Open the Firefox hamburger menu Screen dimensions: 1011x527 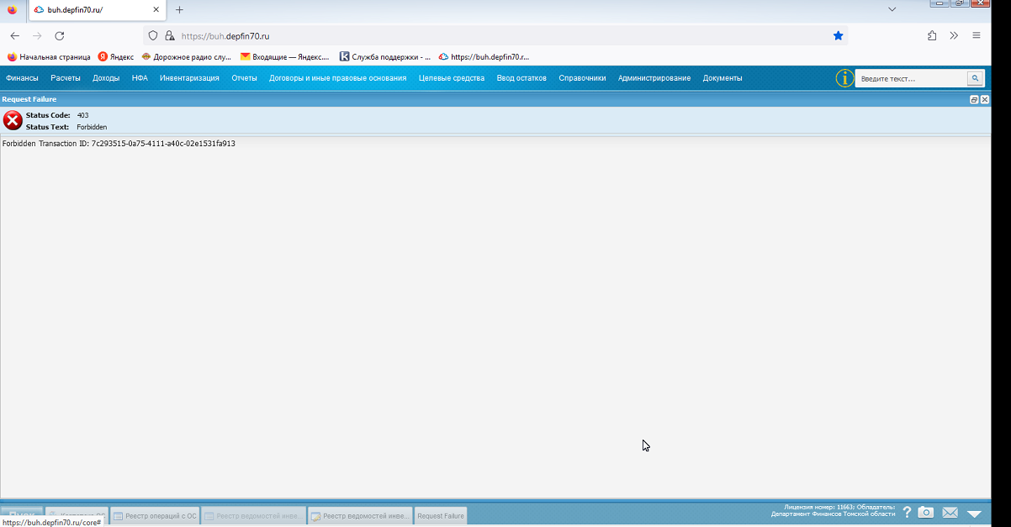(x=977, y=36)
